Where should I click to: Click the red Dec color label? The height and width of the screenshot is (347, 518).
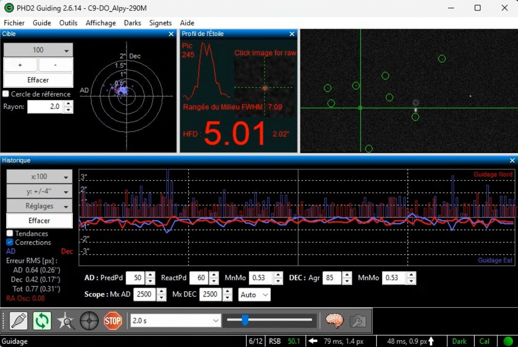click(67, 251)
